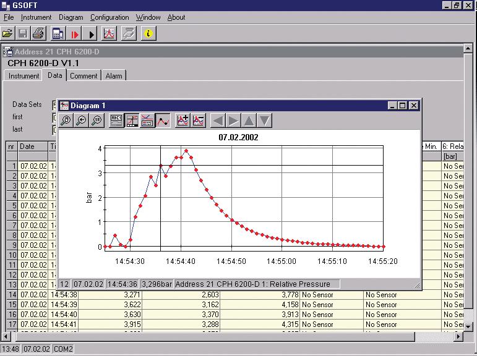Click the vertical scrollbar down arrow
Image resolution: width=477 pixels, height=356 pixels.
click(468, 327)
